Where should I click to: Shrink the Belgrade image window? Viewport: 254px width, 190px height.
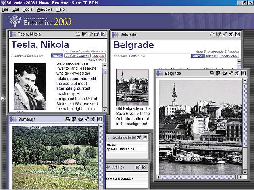[231, 73]
